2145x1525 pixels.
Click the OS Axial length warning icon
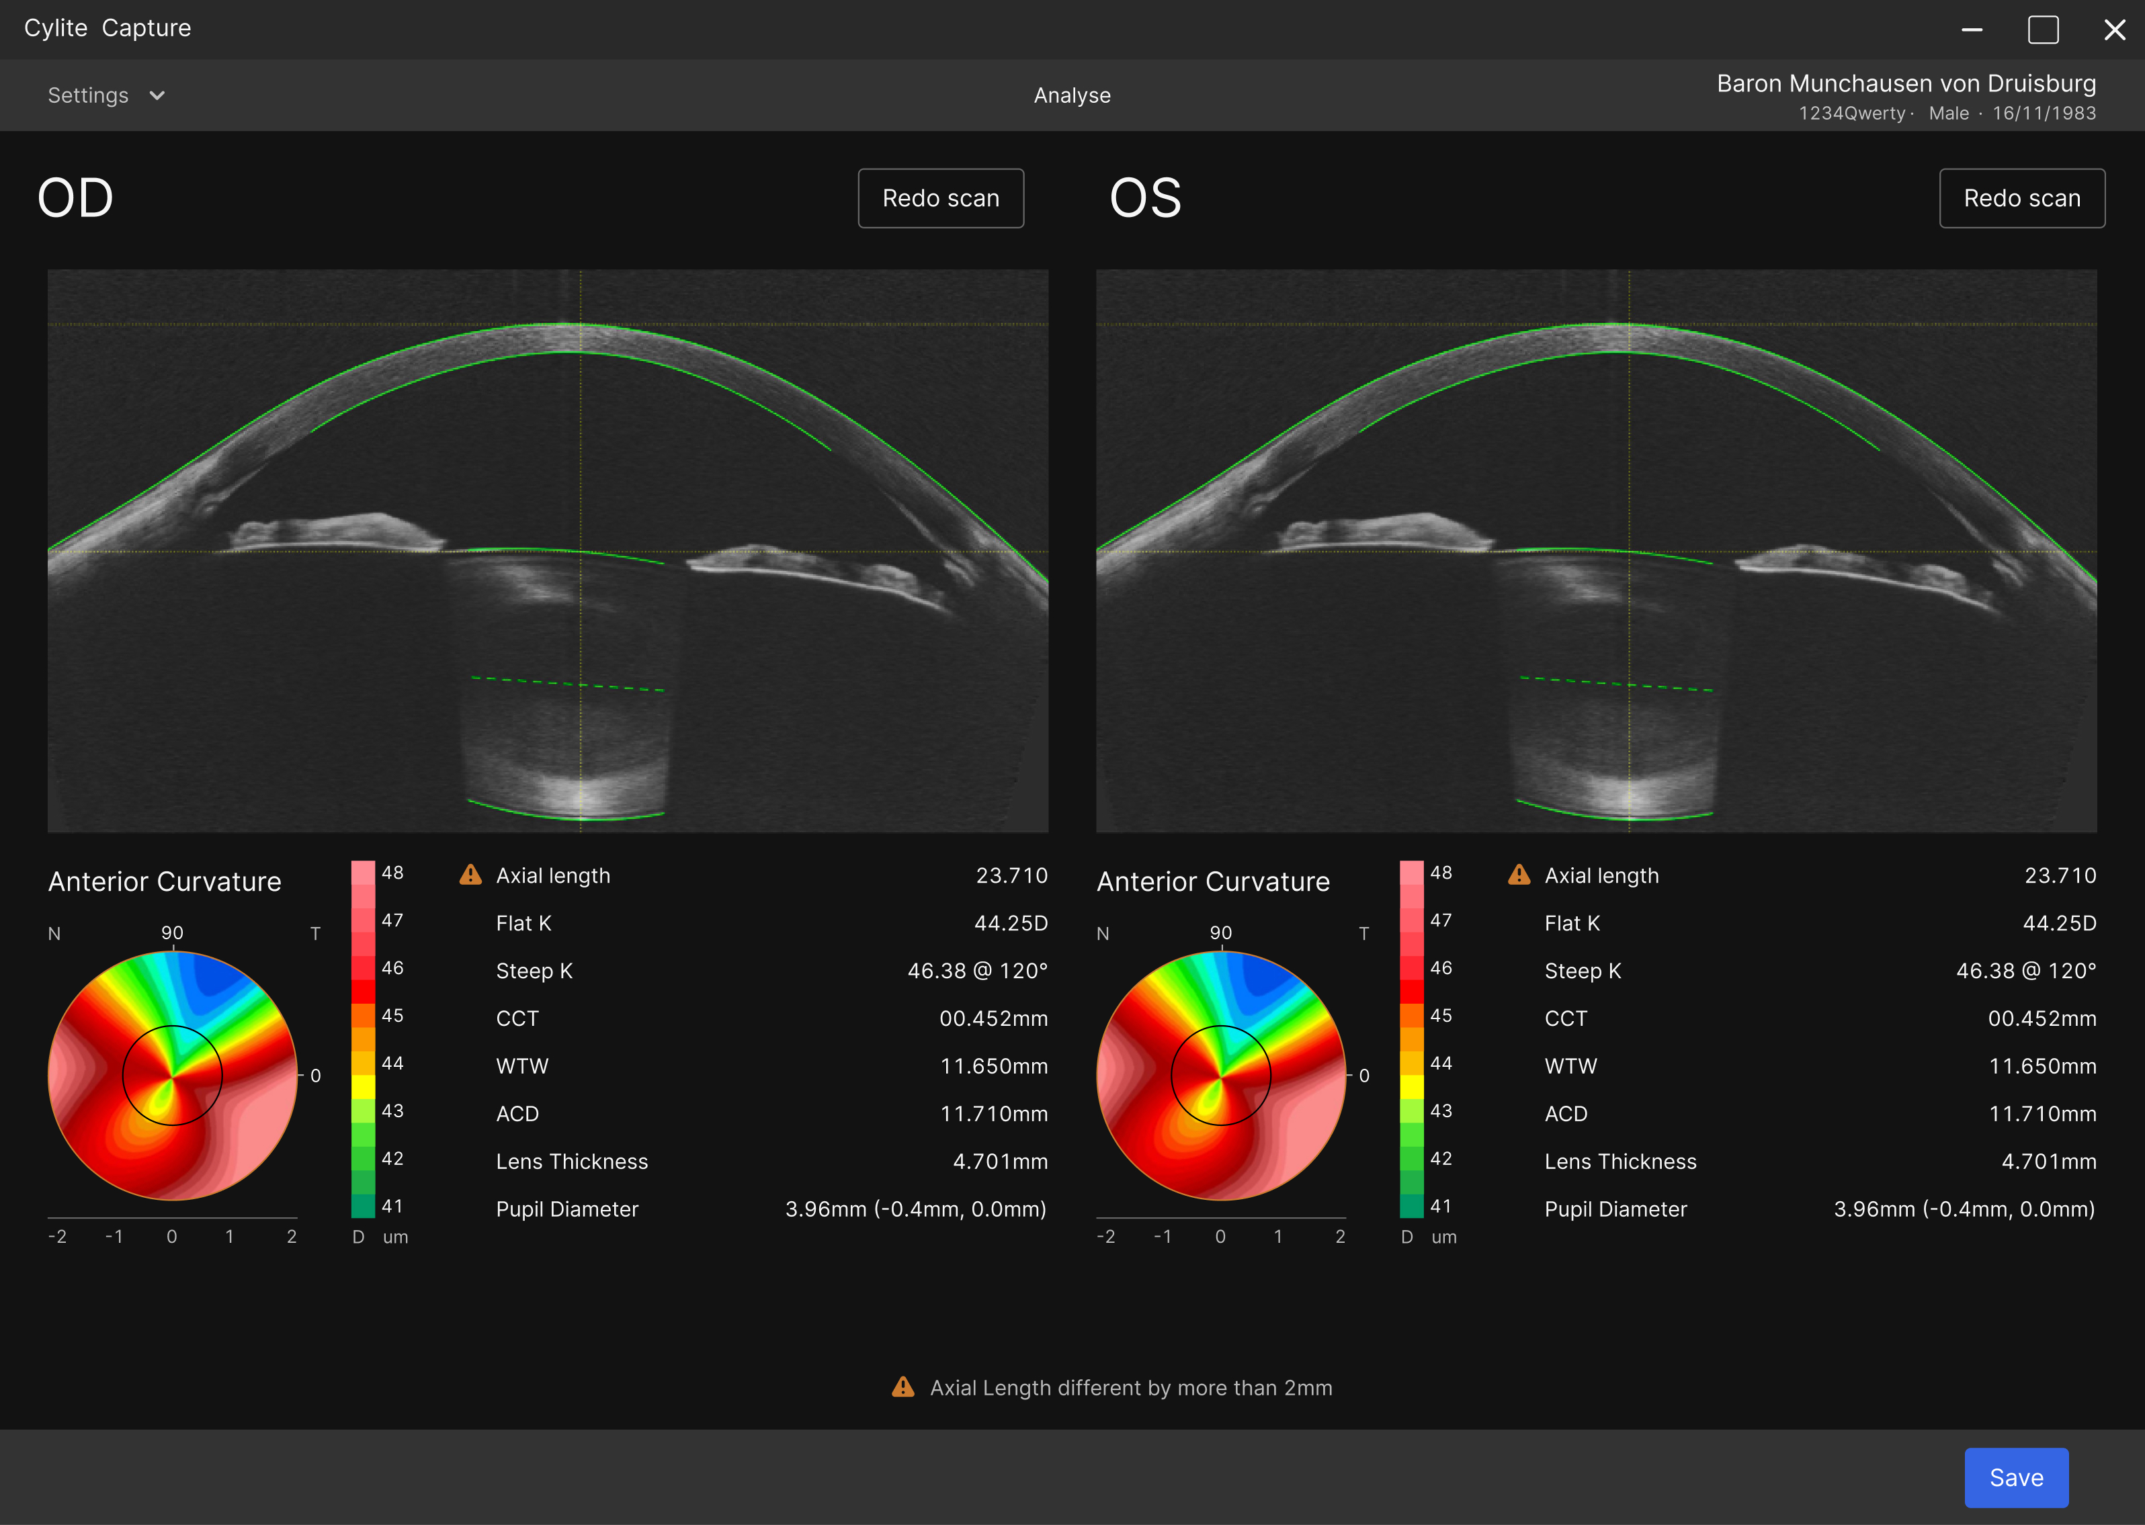tap(1519, 875)
